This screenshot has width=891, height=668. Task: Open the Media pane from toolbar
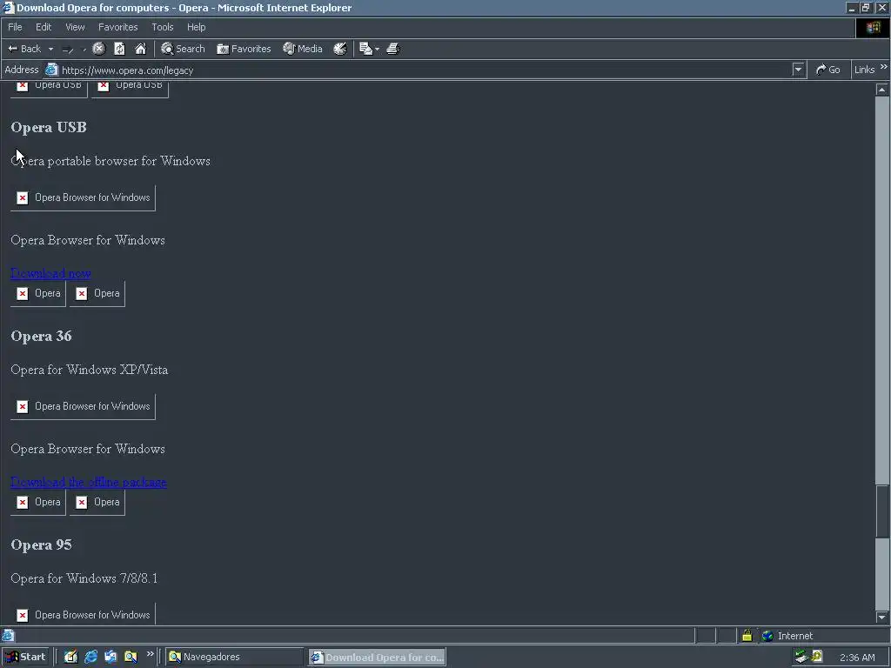pyautogui.click(x=303, y=49)
